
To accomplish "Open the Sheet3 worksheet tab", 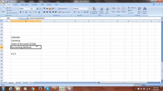I will tap(25, 83).
